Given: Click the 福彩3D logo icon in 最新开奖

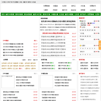Looking at the screenshot, I should [80, 21].
